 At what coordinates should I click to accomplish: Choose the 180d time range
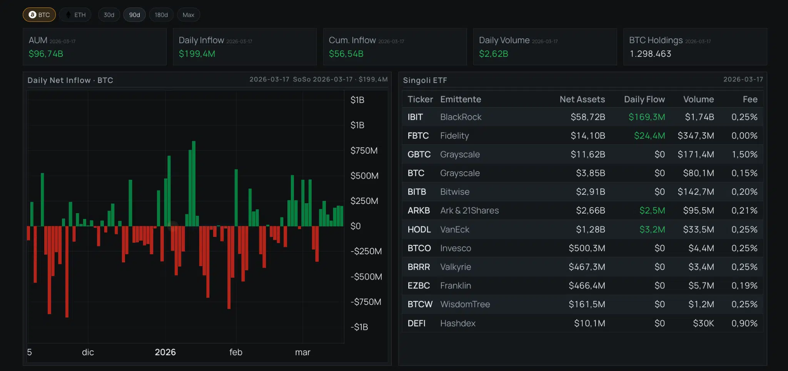click(x=161, y=15)
